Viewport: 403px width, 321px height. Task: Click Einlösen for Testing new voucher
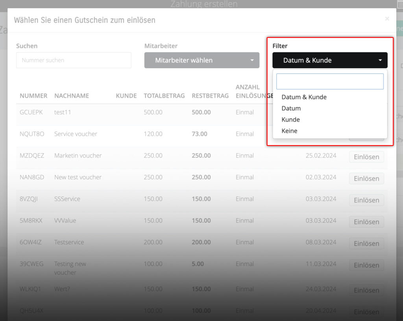[x=366, y=265]
